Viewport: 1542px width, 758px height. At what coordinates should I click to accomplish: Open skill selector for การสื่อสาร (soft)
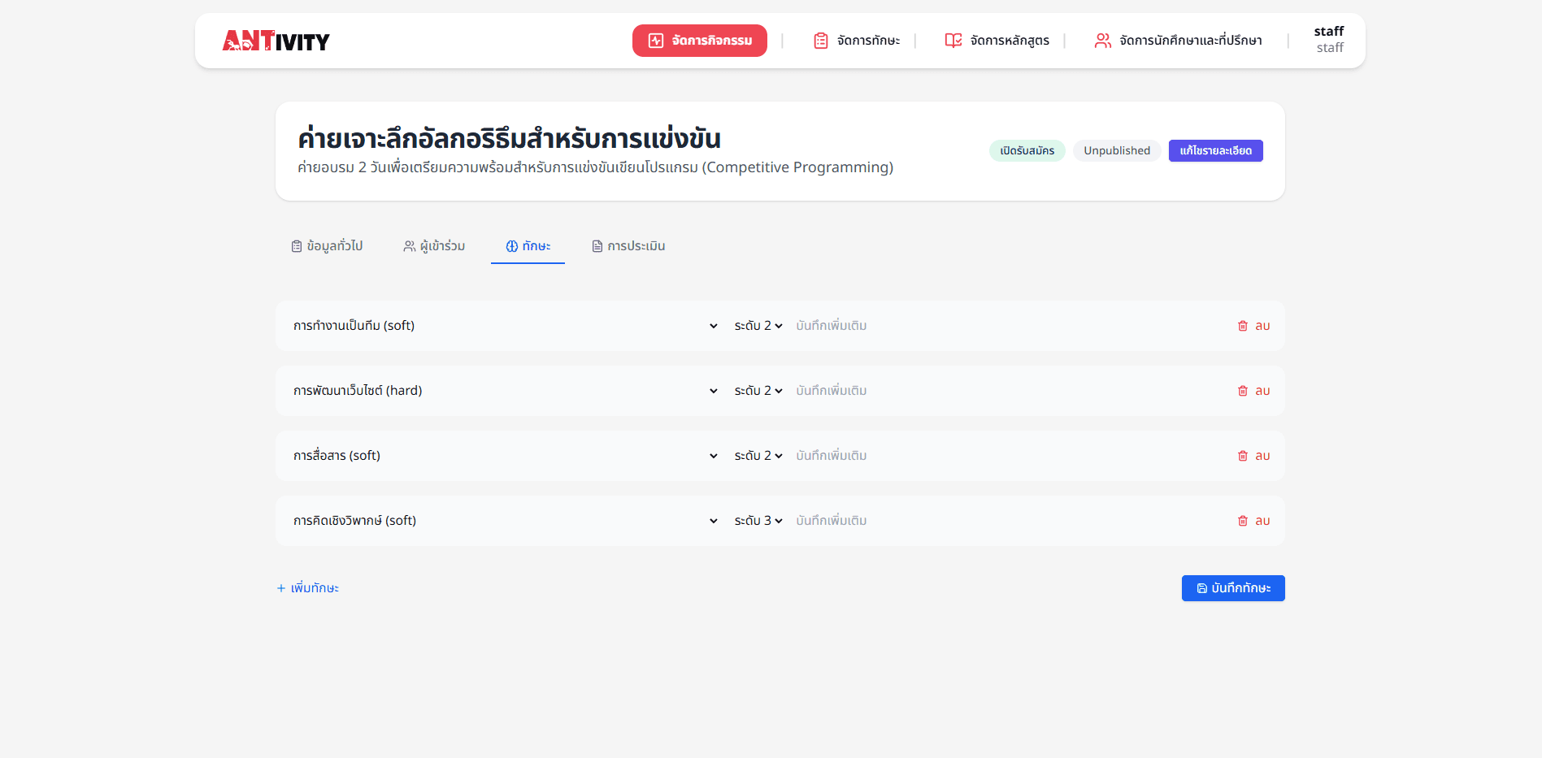click(505, 456)
